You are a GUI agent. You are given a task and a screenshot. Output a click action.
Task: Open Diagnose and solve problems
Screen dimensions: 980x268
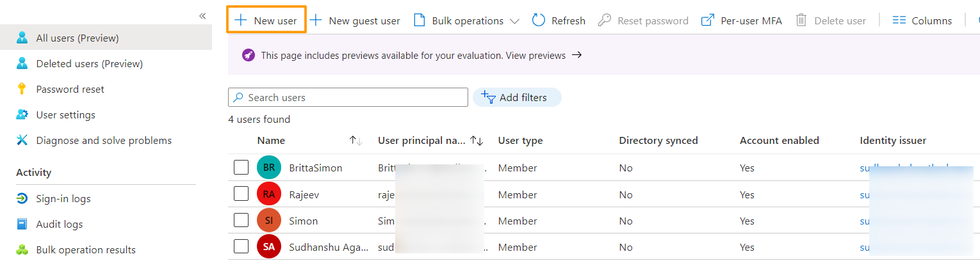104,141
